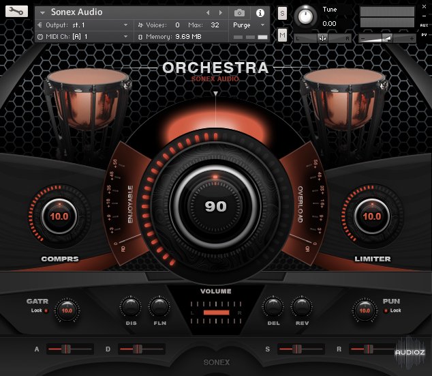Click the DEL delay knob
This screenshot has height=376, width=432.
(x=273, y=307)
